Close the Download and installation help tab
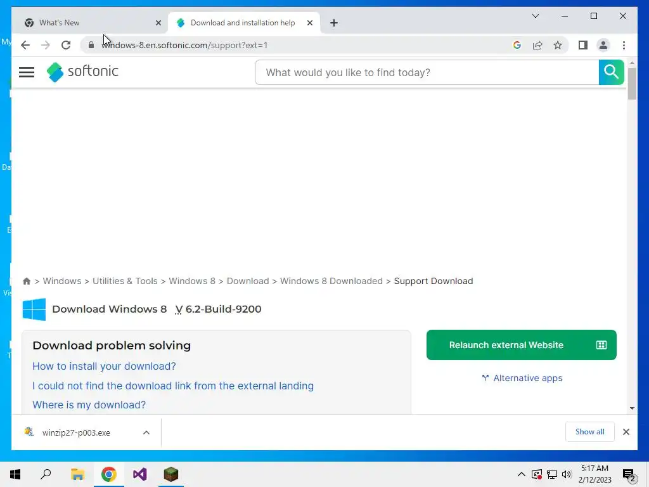Screen dimensions: 649x487 [x=309, y=23]
